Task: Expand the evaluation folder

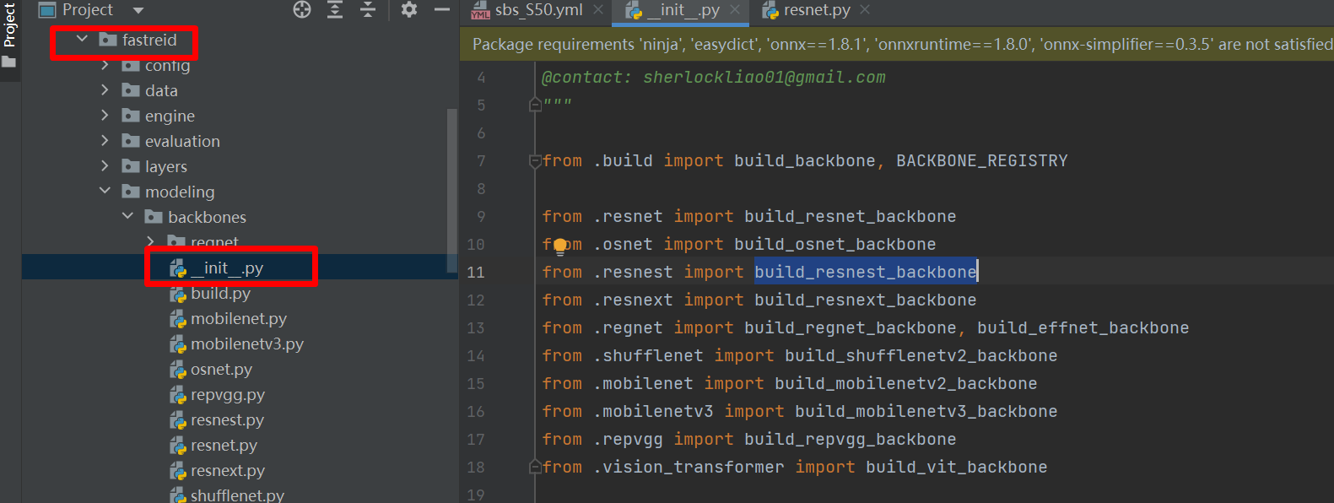Action: pyautogui.click(x=105, y=140)
